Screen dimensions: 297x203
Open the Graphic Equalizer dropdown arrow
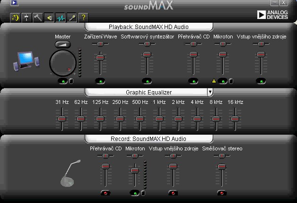click(x=210, y=92)
